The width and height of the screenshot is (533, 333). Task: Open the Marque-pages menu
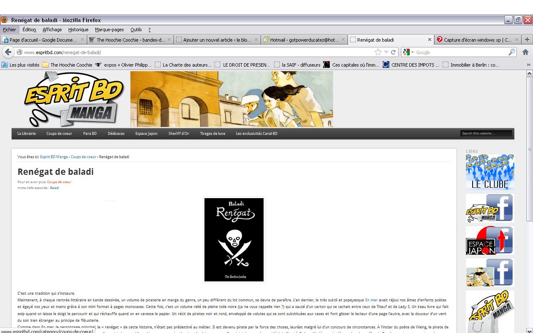click(x=109, y=30)
